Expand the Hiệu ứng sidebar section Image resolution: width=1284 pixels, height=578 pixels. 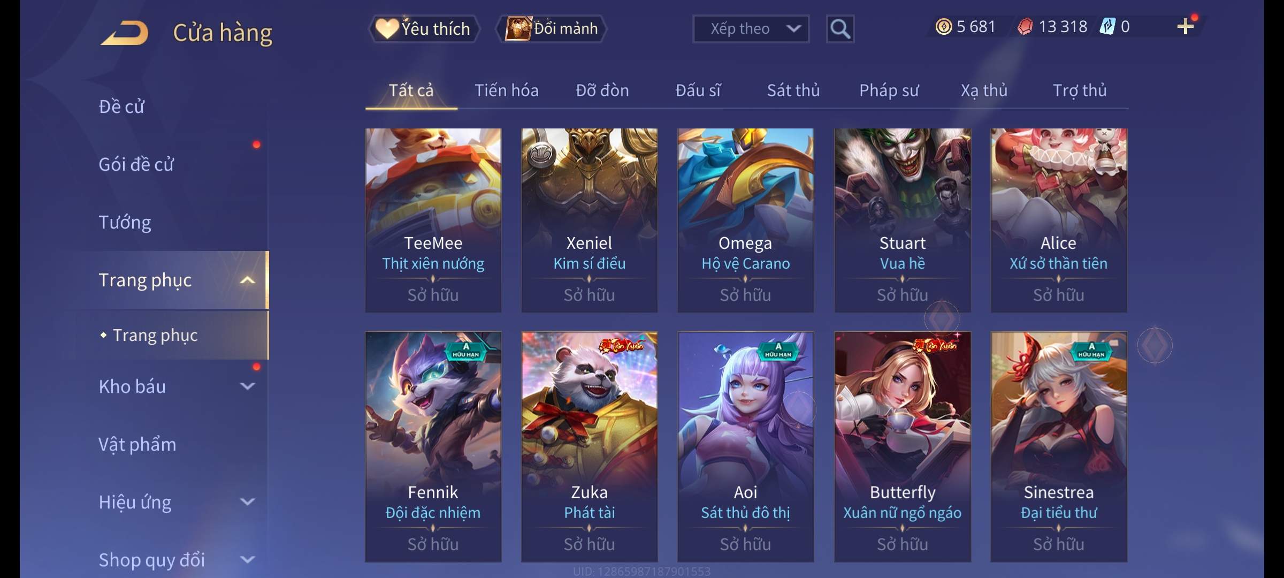(247, 501)
